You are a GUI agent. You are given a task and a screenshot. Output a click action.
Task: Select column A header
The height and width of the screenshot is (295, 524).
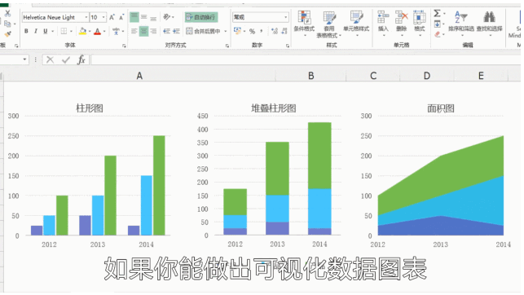coord(139,76)
